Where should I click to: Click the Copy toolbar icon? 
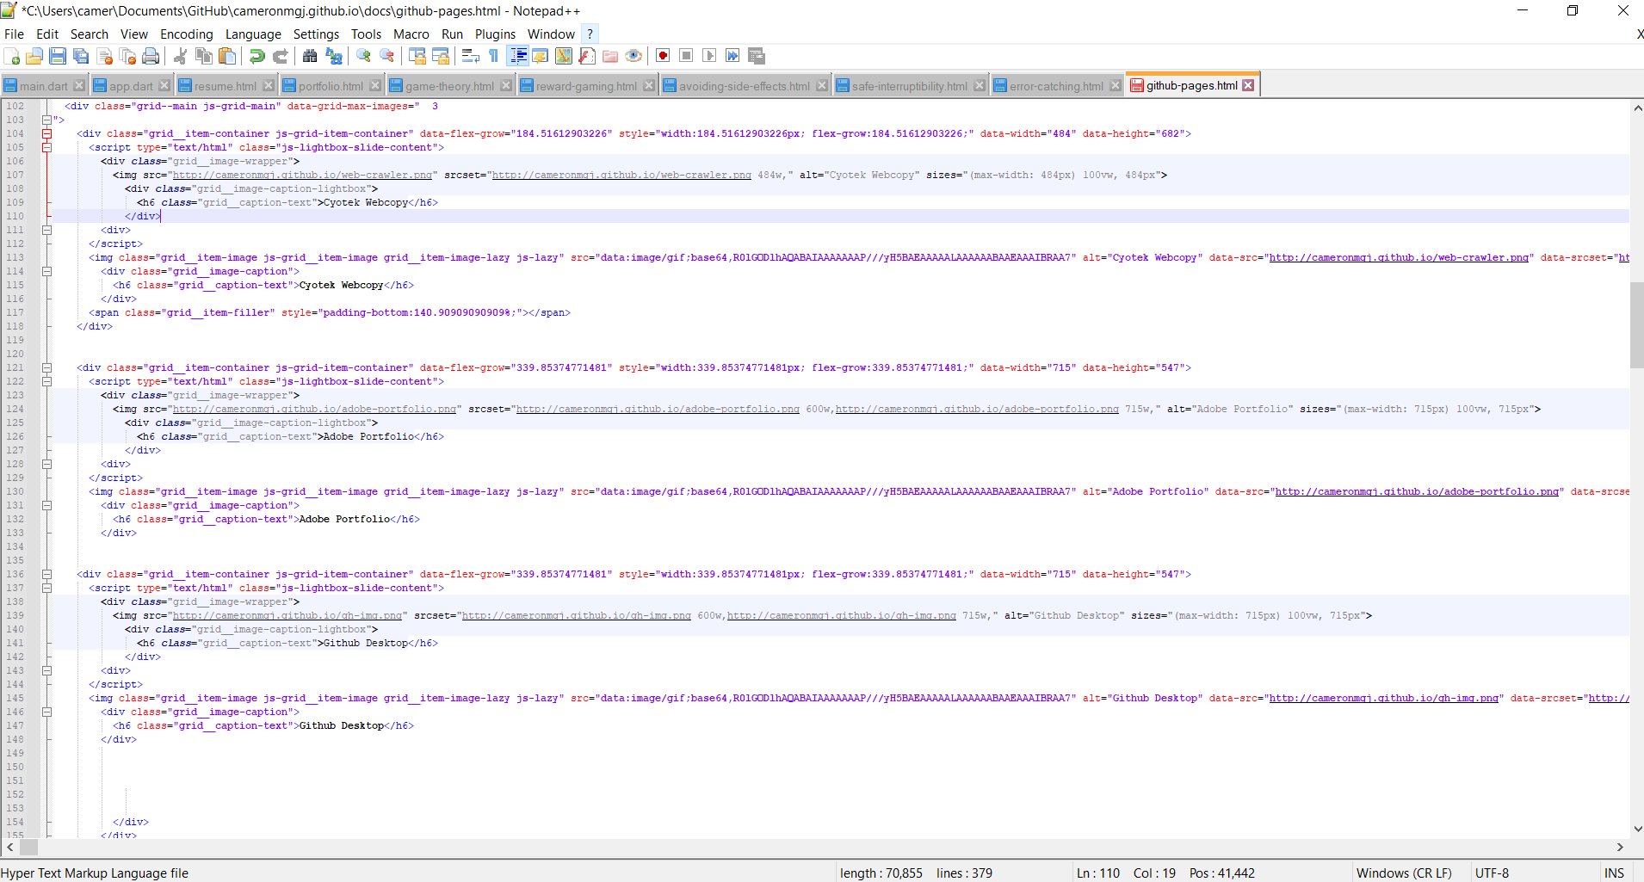pyautogui.click(x=204, y=56)
